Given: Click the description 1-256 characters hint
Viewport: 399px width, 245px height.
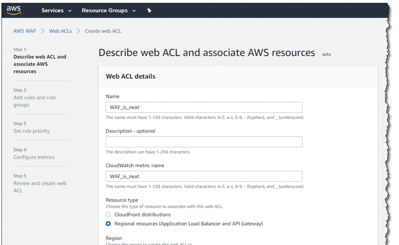Looking at the screenshot, I should (148, 152).
